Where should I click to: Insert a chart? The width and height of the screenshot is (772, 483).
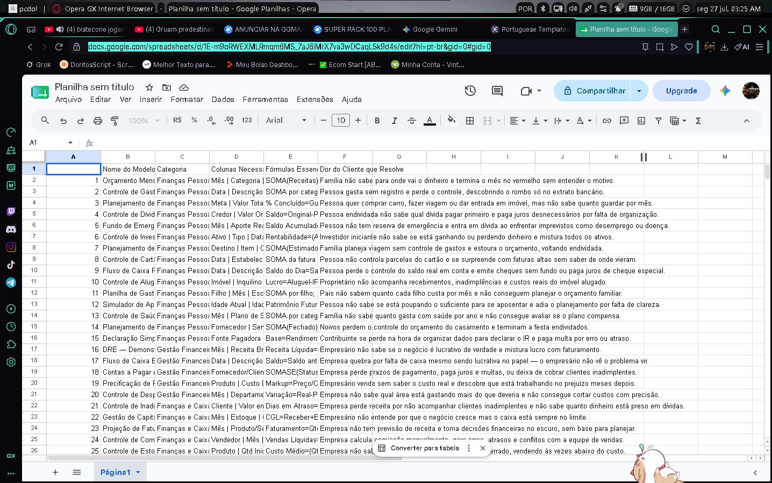coord(641,121)
